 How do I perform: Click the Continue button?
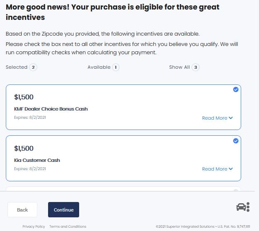(63, 210)
